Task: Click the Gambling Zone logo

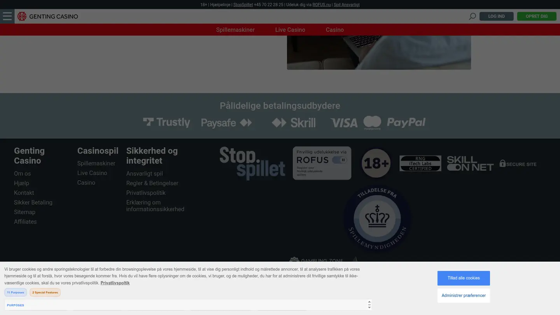Action: [316, 259]
